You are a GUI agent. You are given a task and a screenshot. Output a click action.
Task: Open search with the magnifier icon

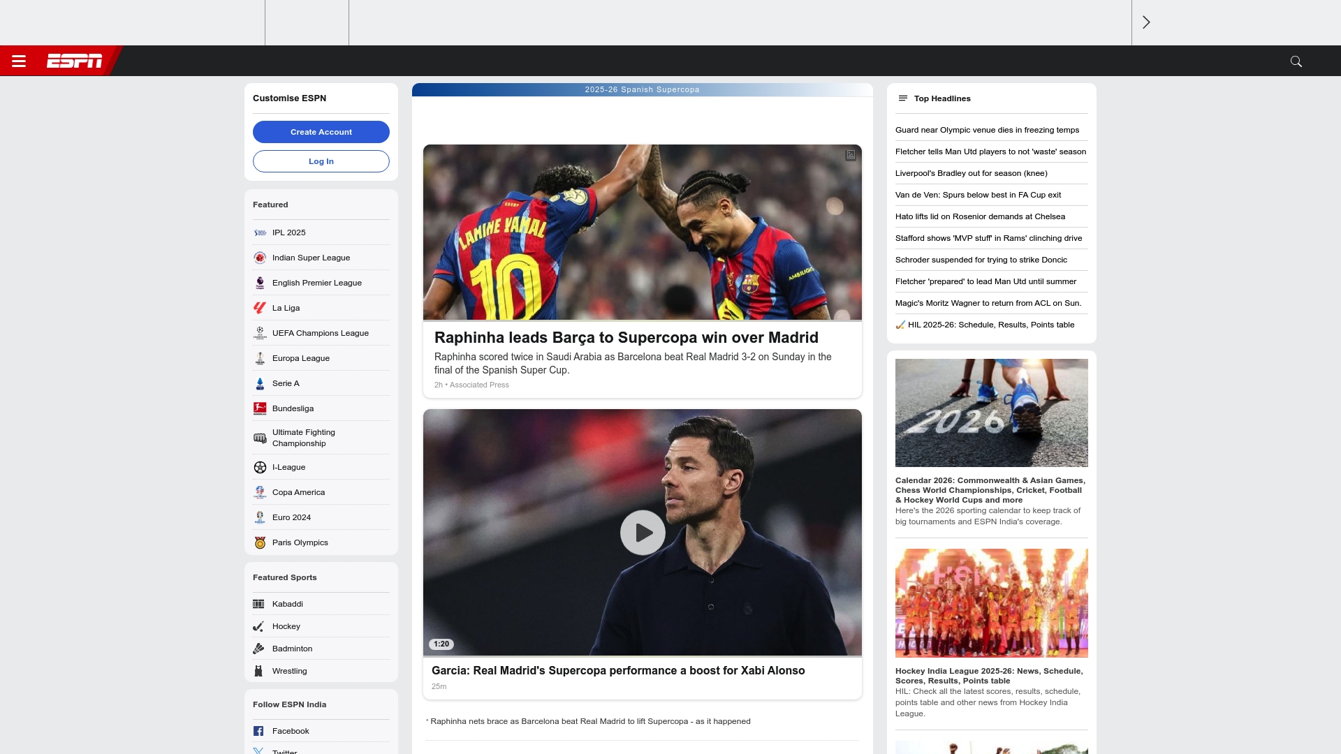1296,61
